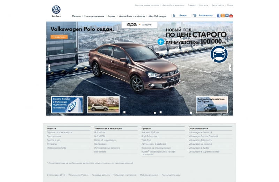279x182 pixels.
Task: Open the Конфигуратор button
Action: tap(204, 15)
